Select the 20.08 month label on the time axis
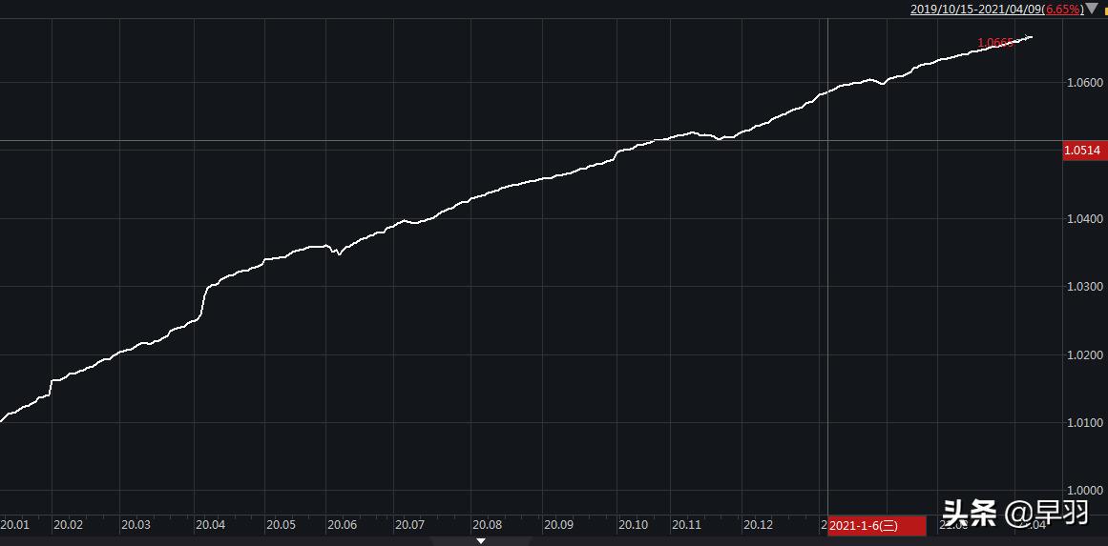 point(488,525)
